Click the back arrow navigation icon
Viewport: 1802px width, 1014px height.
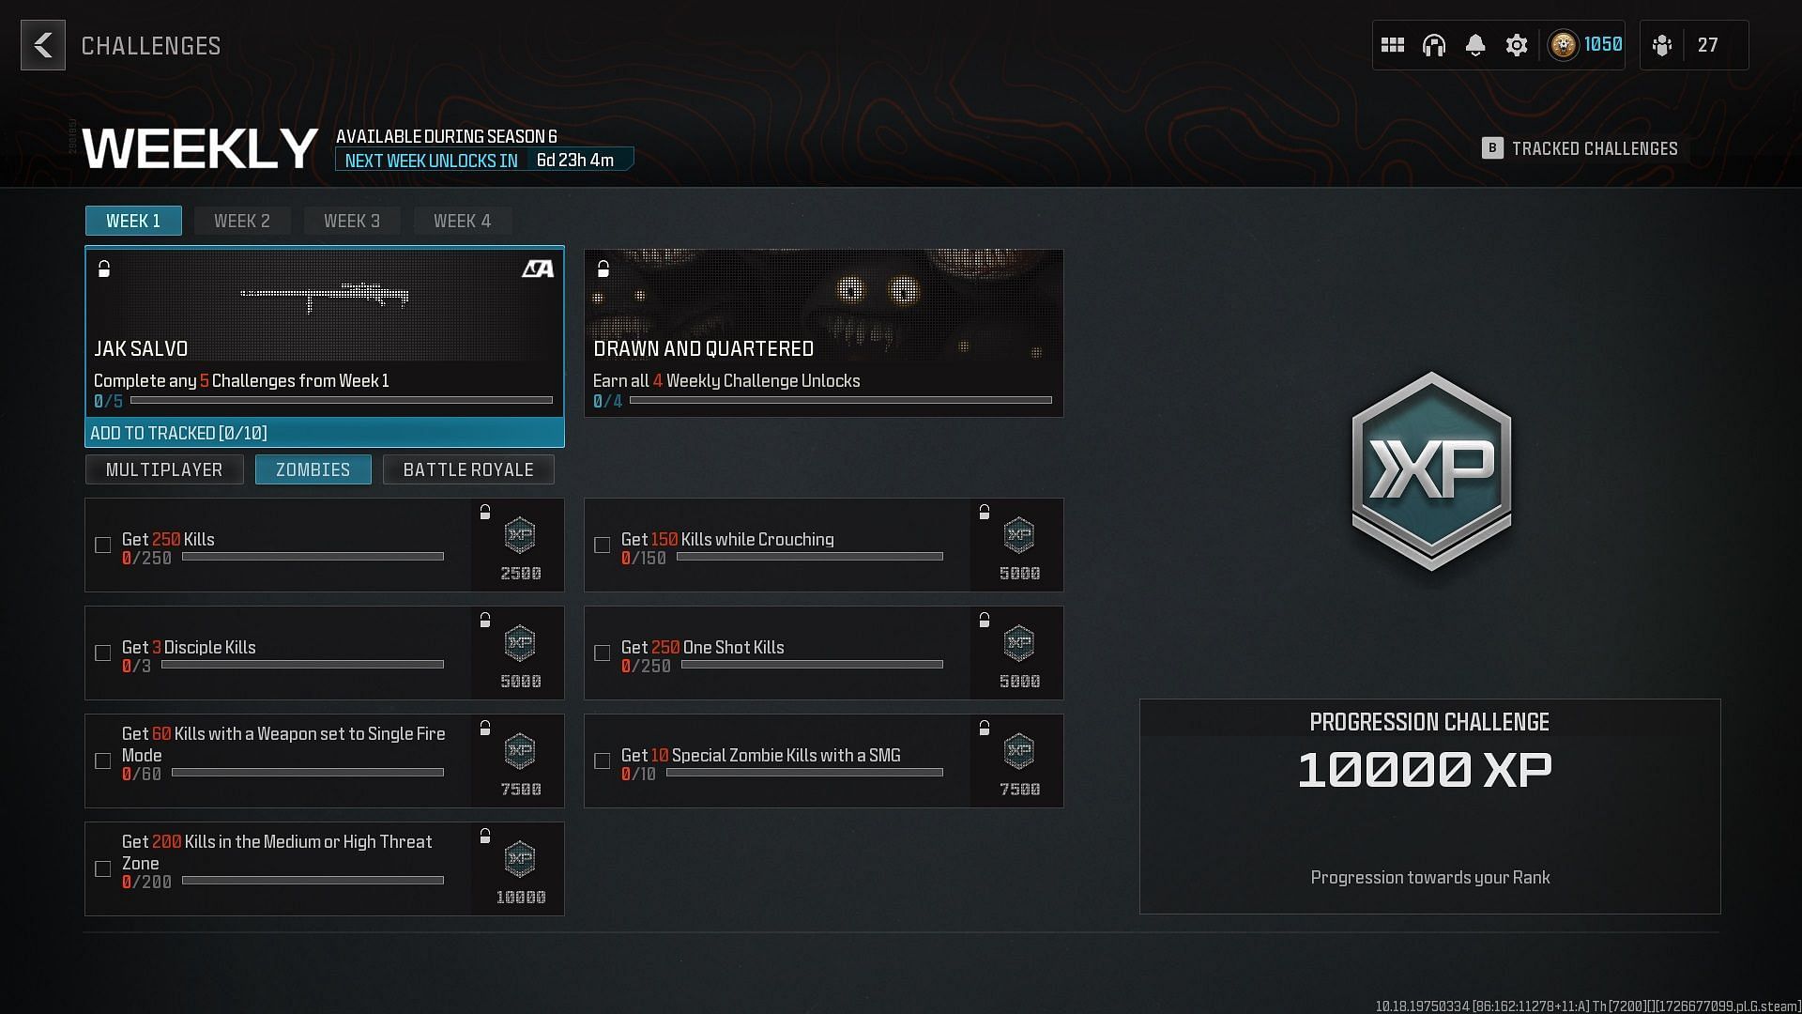[43, 46]
